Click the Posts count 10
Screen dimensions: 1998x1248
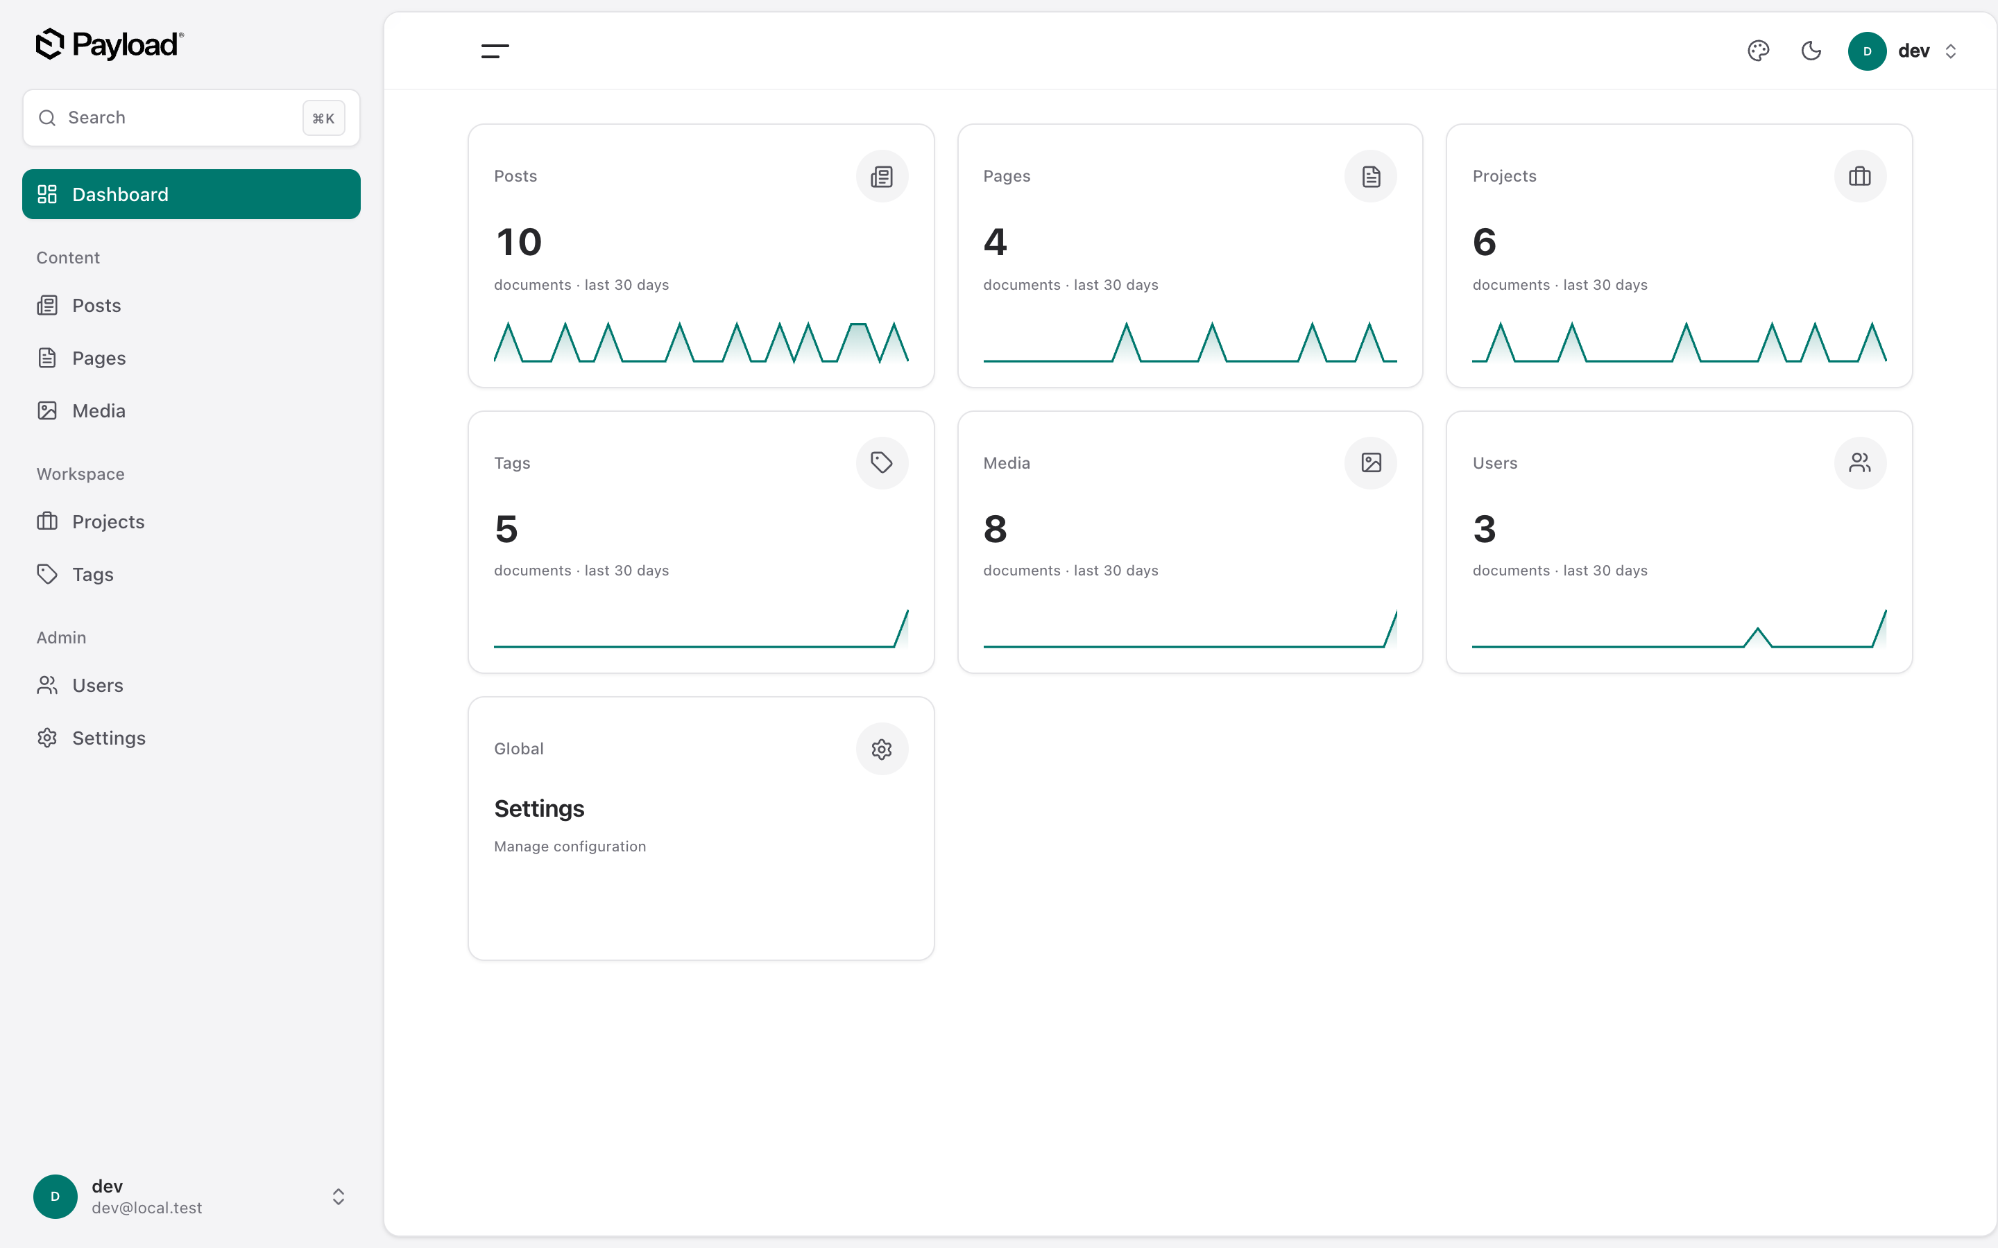pyautogui.click(x=518, y=242)
